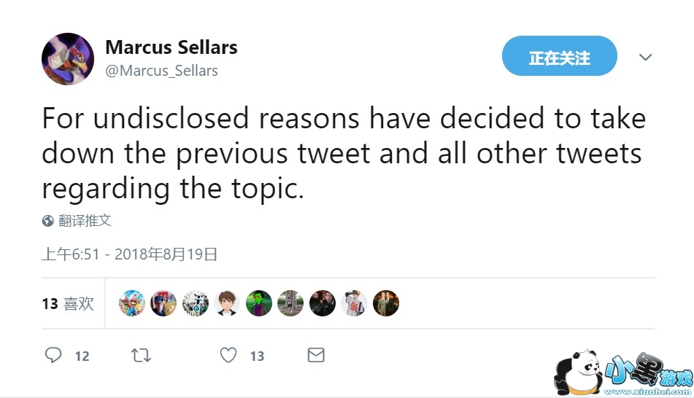The image size is (694, 398).
Task: Click the tweet timestamp 上午6:51 - 2018年8月19日
Action: click(130, 254)
